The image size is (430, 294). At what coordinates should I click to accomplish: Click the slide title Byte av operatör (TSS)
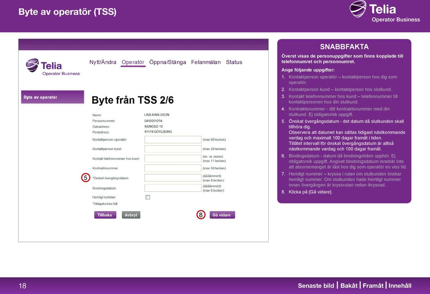point(68,12)
